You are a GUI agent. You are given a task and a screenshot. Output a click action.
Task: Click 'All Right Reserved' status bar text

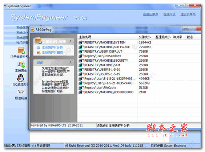(x=104, y=145)
